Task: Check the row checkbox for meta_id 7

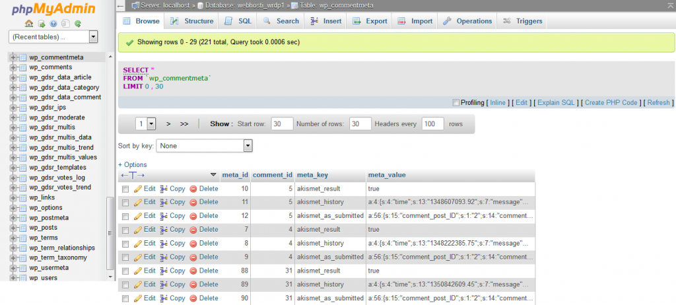Action: pos(125,230)
